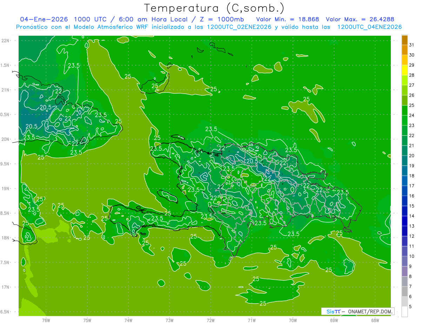
Task: Click the '0.5N' latitude axis label
Action: (x=5, y=115)
